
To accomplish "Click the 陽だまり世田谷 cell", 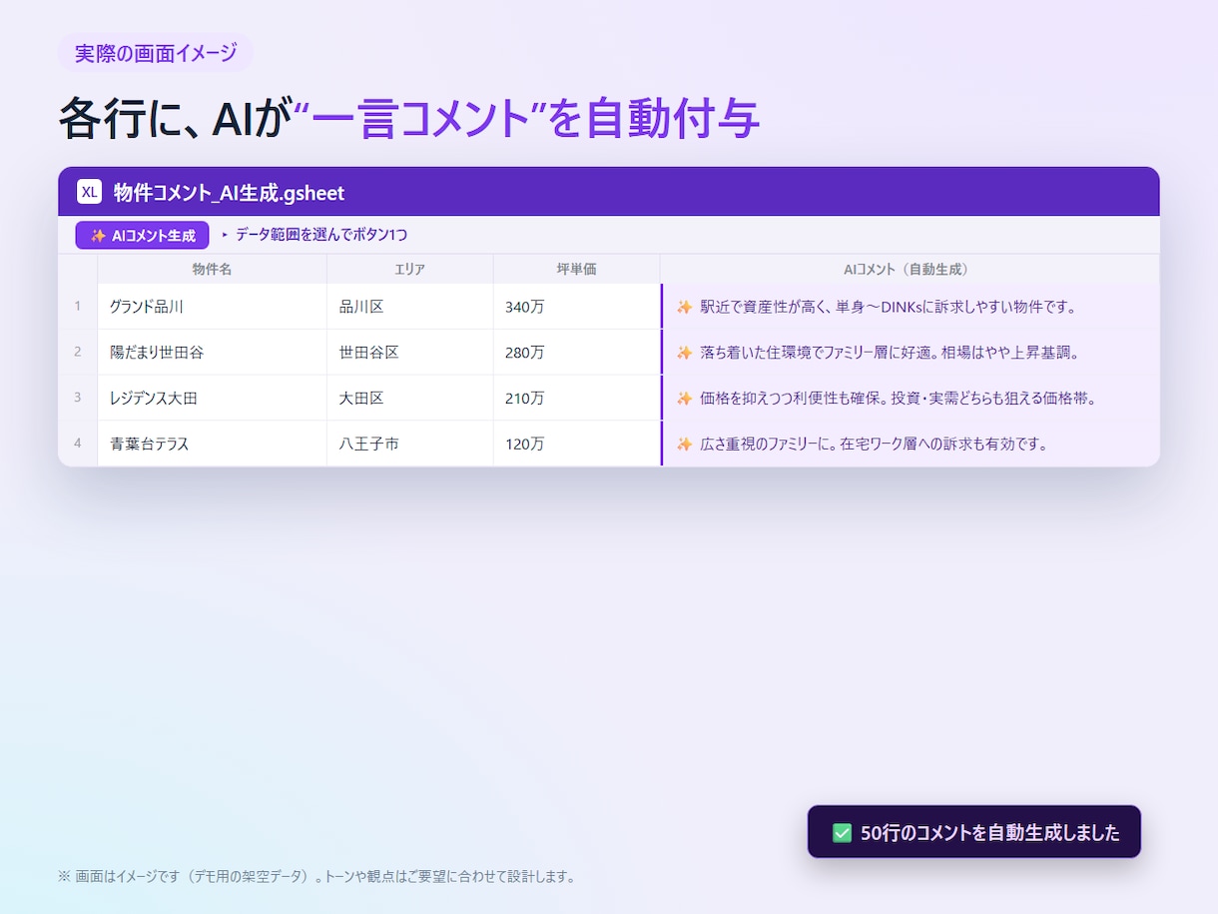I will pyautogui.click(x=212, y=352).
